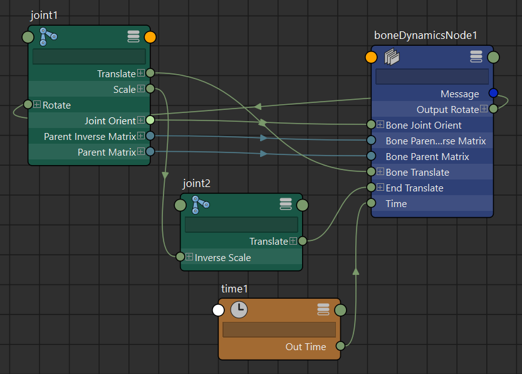Toggle time1 node view mode bars icon
The height and width of the screenshot is (374, 522).
pyautogui.click(x=323, y=309)
